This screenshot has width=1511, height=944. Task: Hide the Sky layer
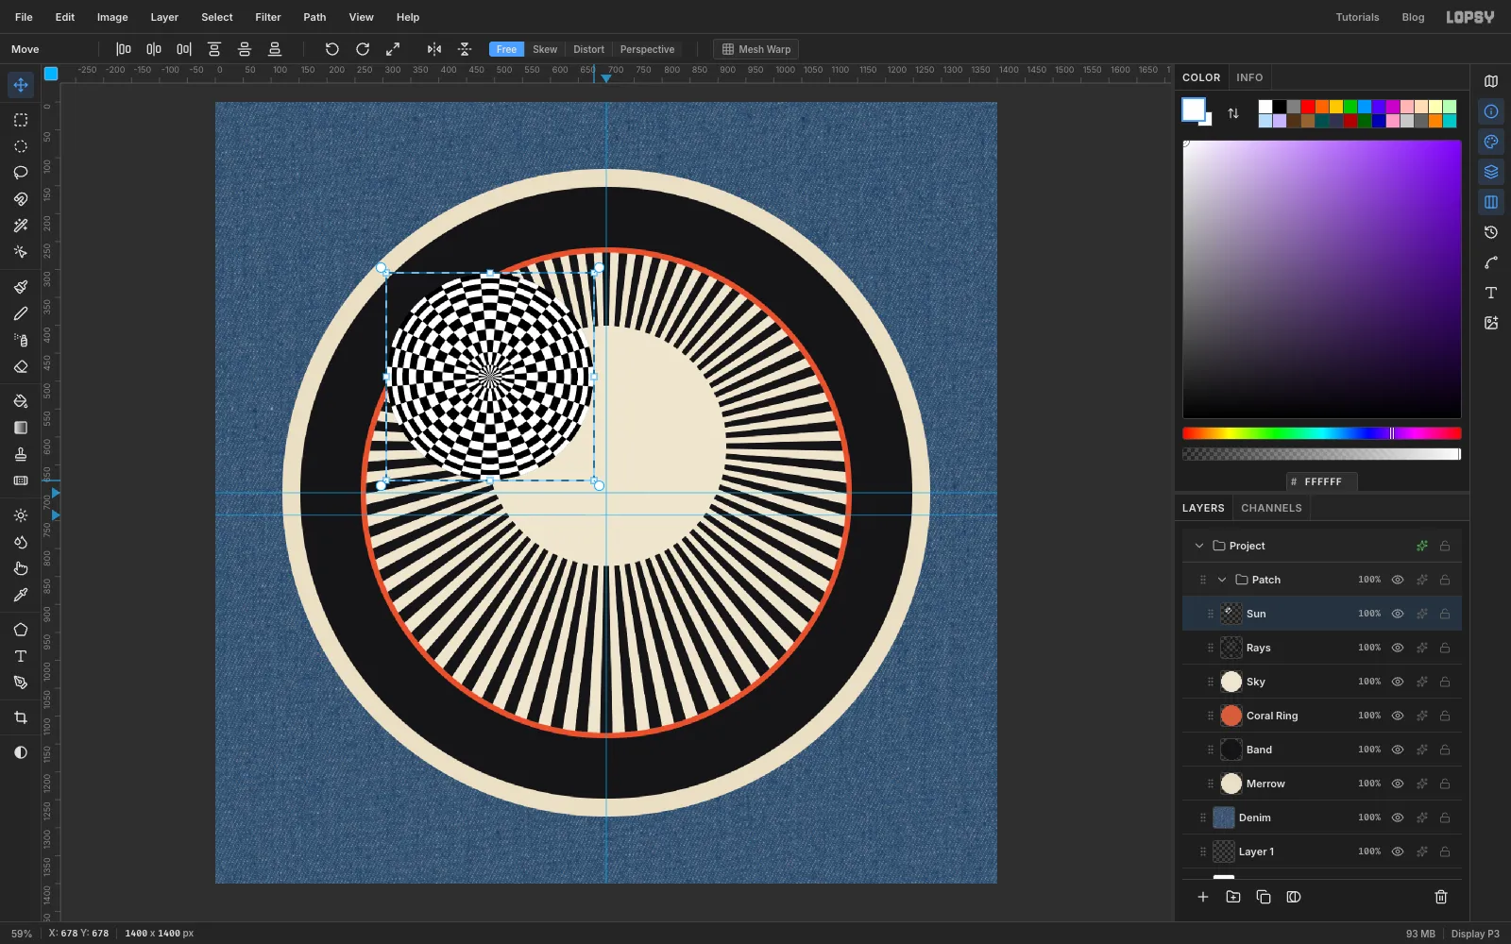pos(1398,682)
